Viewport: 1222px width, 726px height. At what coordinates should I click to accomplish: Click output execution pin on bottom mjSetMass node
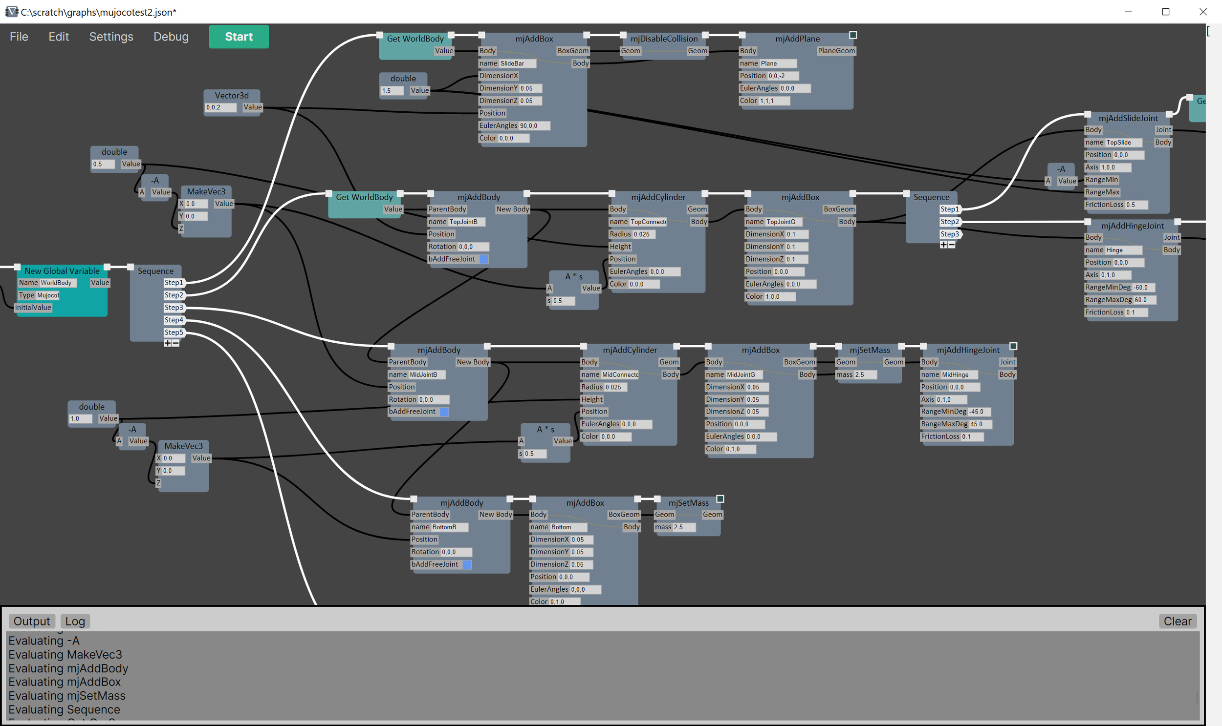[x=720, y=499]
